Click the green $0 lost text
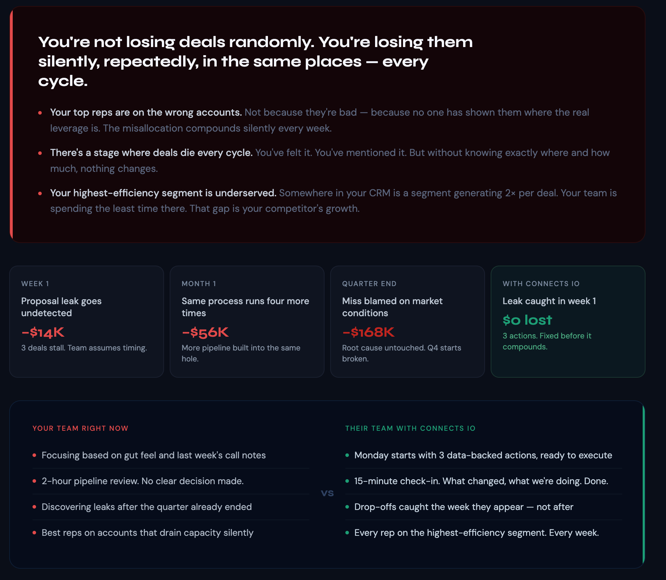Screen dimensions: 666x580 pos(527,320)
